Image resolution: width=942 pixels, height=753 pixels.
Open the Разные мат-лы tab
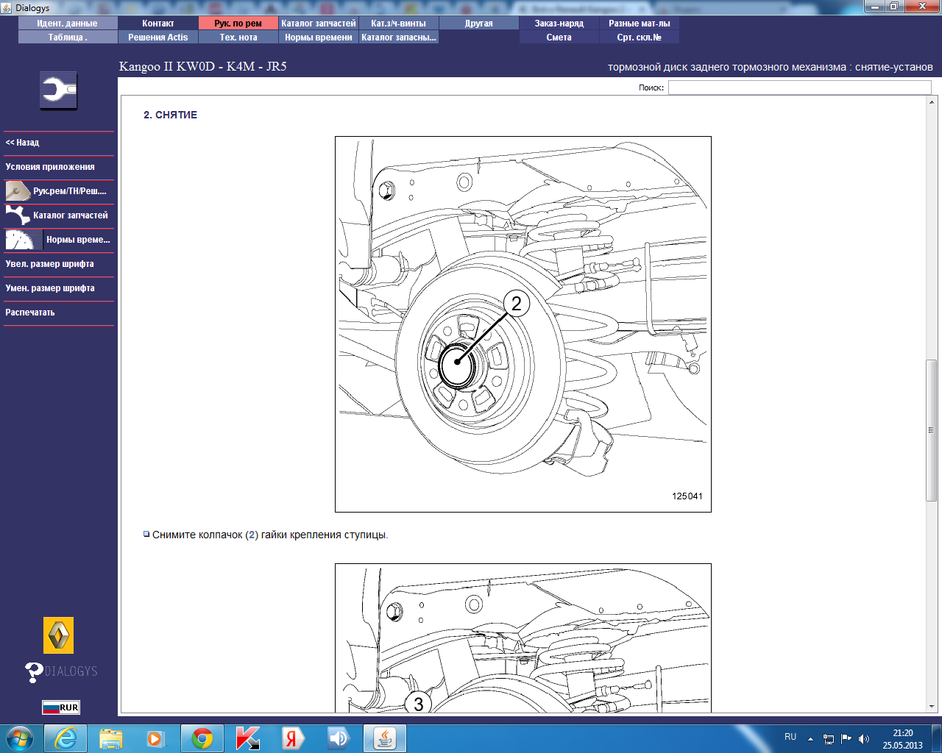coord(640,24)
